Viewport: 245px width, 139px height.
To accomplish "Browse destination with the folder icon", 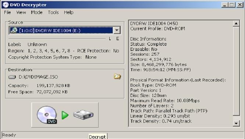I will [x=117, y=77].
